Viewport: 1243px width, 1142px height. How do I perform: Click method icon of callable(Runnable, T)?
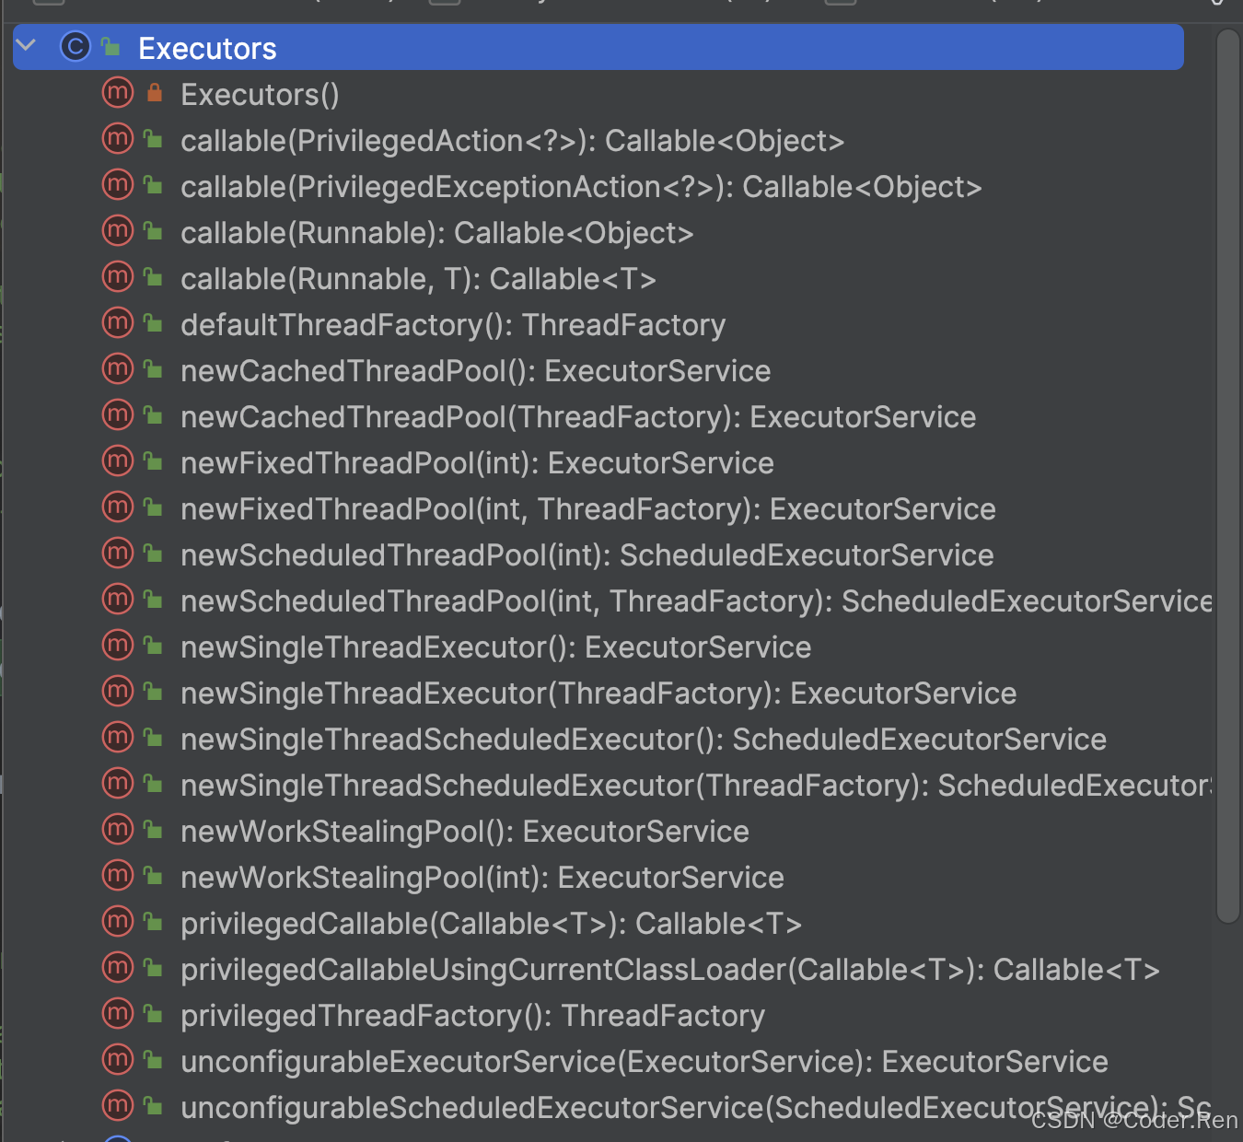coord(118,277)
